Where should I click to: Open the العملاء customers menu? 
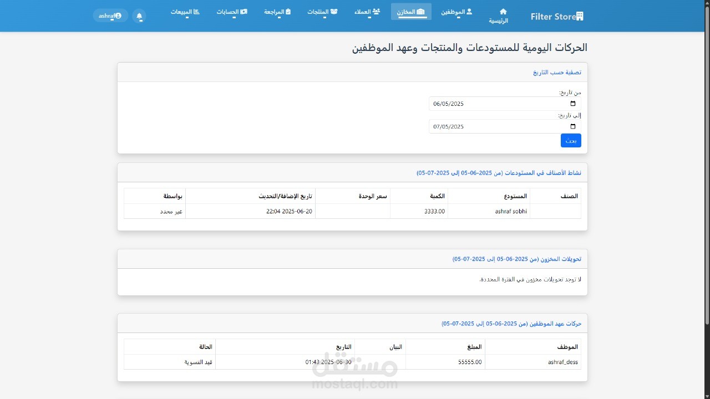pyautogui.click(x=367, y=12)
